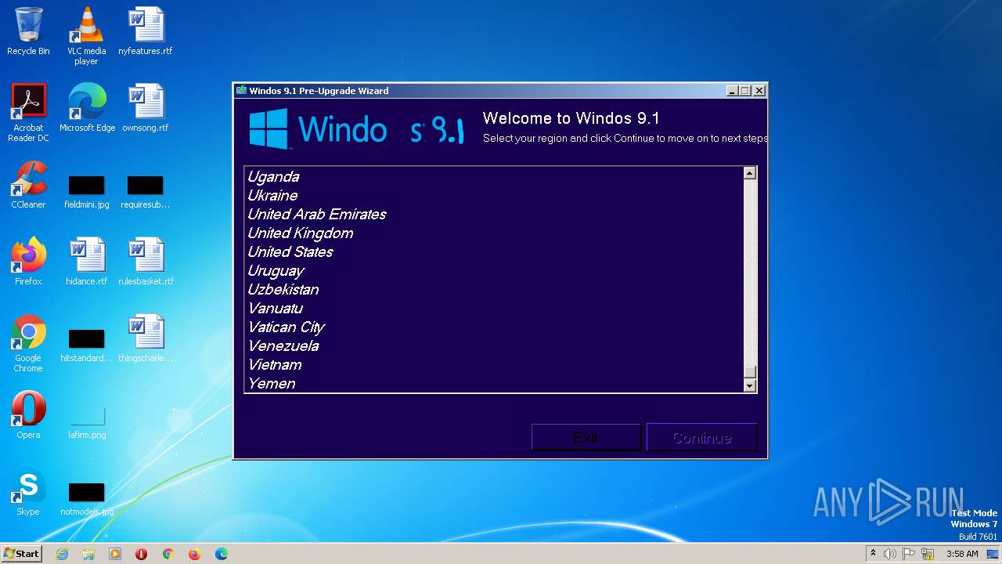Open Microsoft Edge desktop shortcut
1002x564 pixels.
(87, 108)
